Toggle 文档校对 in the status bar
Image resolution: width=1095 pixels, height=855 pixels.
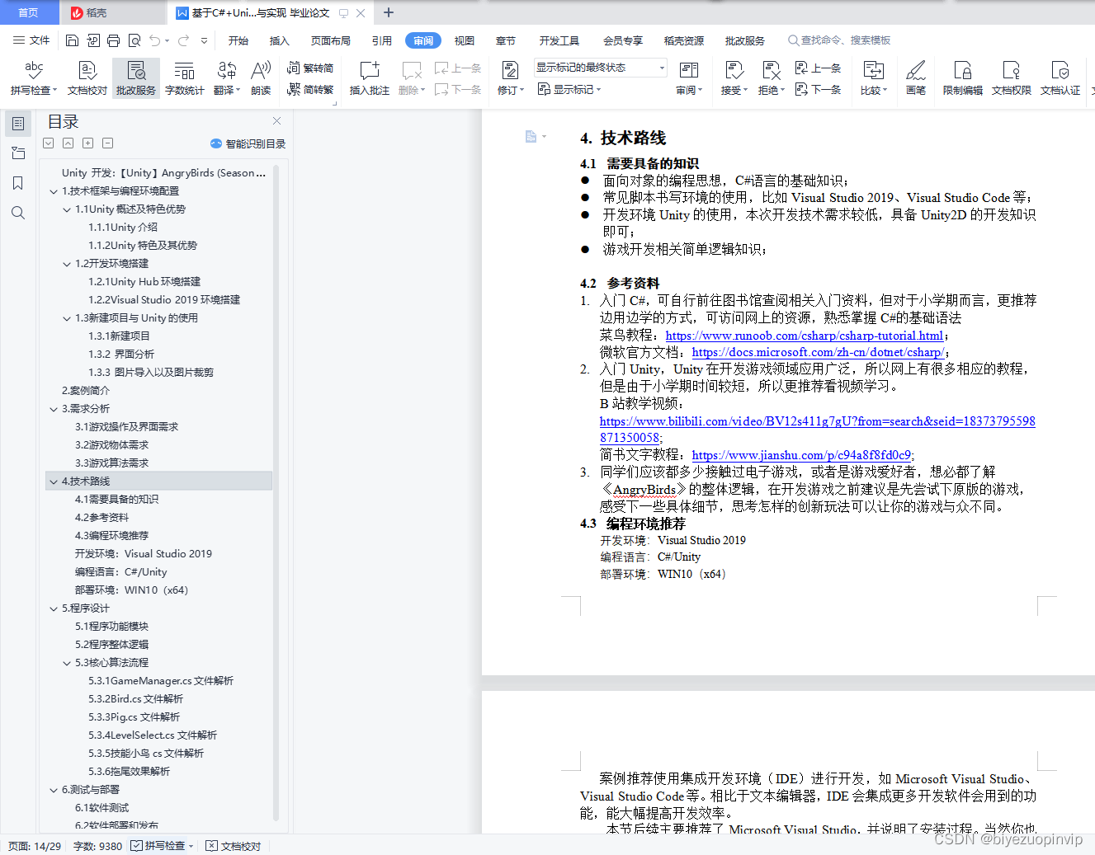(234, 846)
